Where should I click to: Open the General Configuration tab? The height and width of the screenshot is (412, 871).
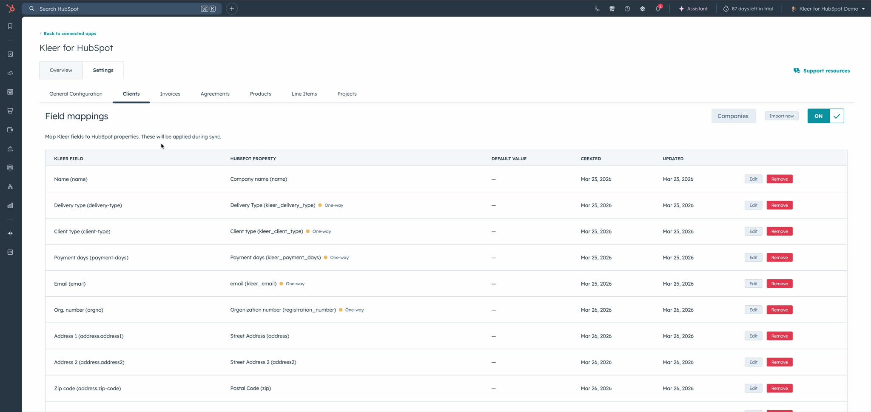[x=76, y=94]
